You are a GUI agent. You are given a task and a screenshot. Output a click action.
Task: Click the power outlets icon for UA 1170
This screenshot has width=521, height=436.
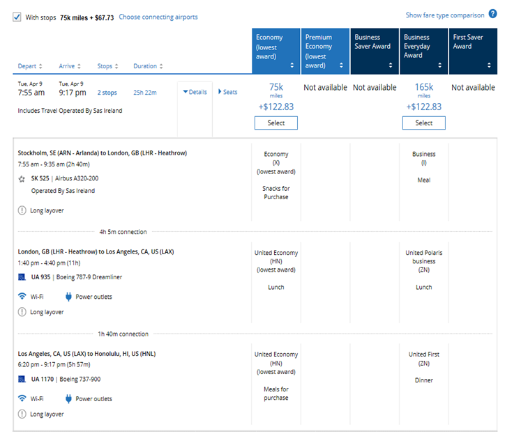point(69,399)
